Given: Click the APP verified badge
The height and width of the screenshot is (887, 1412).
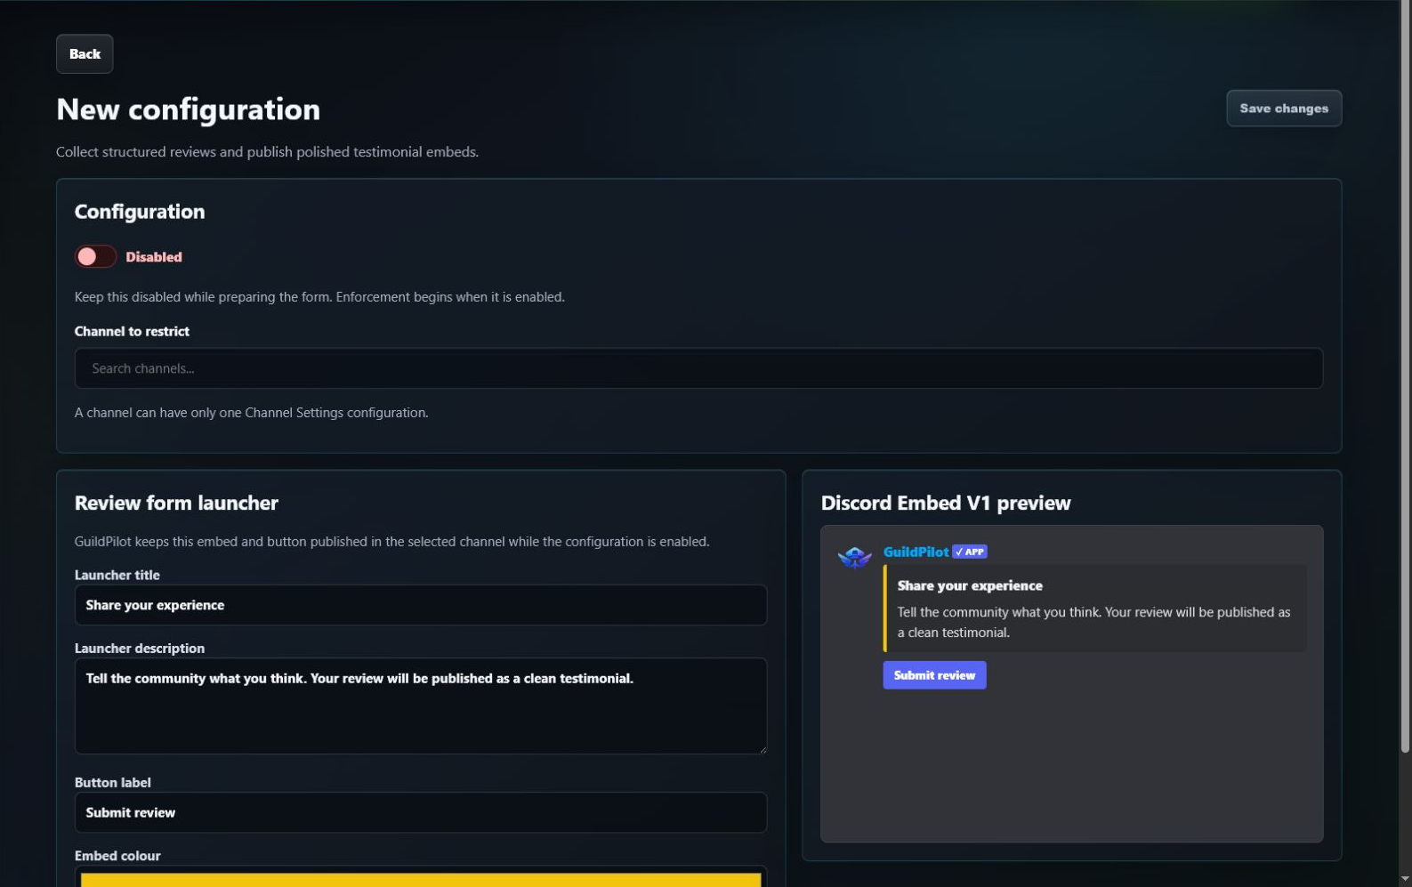Looking at the screenshot, I should [970, 552].
